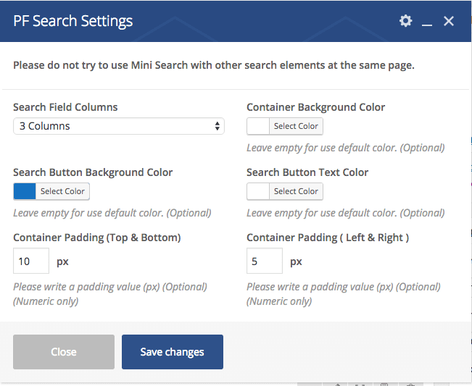
Task: Click the Container Padding ( Left & Right ) label
Action: 328,238
